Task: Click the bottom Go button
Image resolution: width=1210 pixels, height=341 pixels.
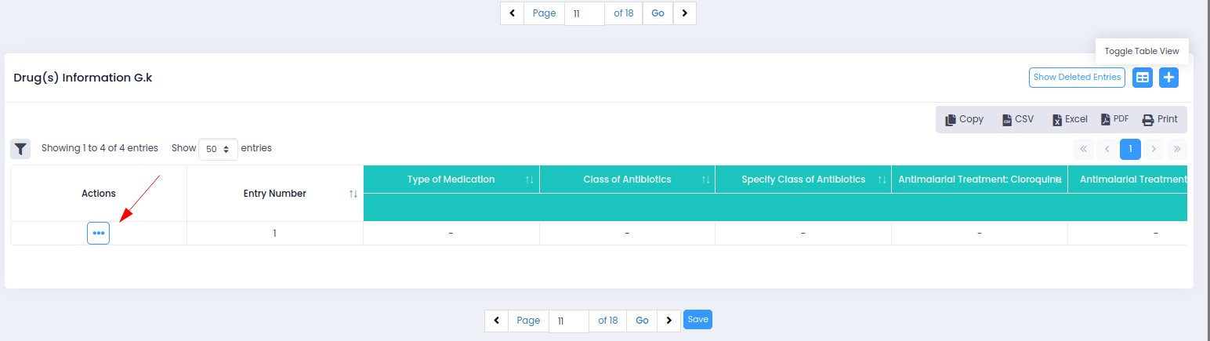Action: [642, 321]
